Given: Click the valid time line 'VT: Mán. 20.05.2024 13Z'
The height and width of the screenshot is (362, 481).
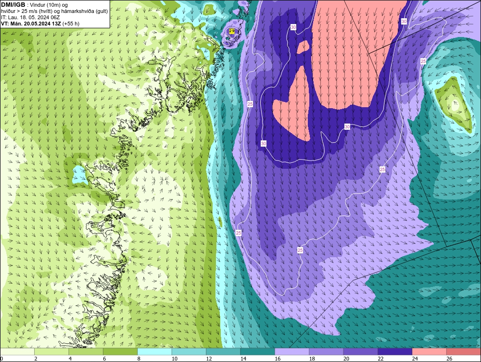Looking at the screenshot, I should tap(31, 24).
